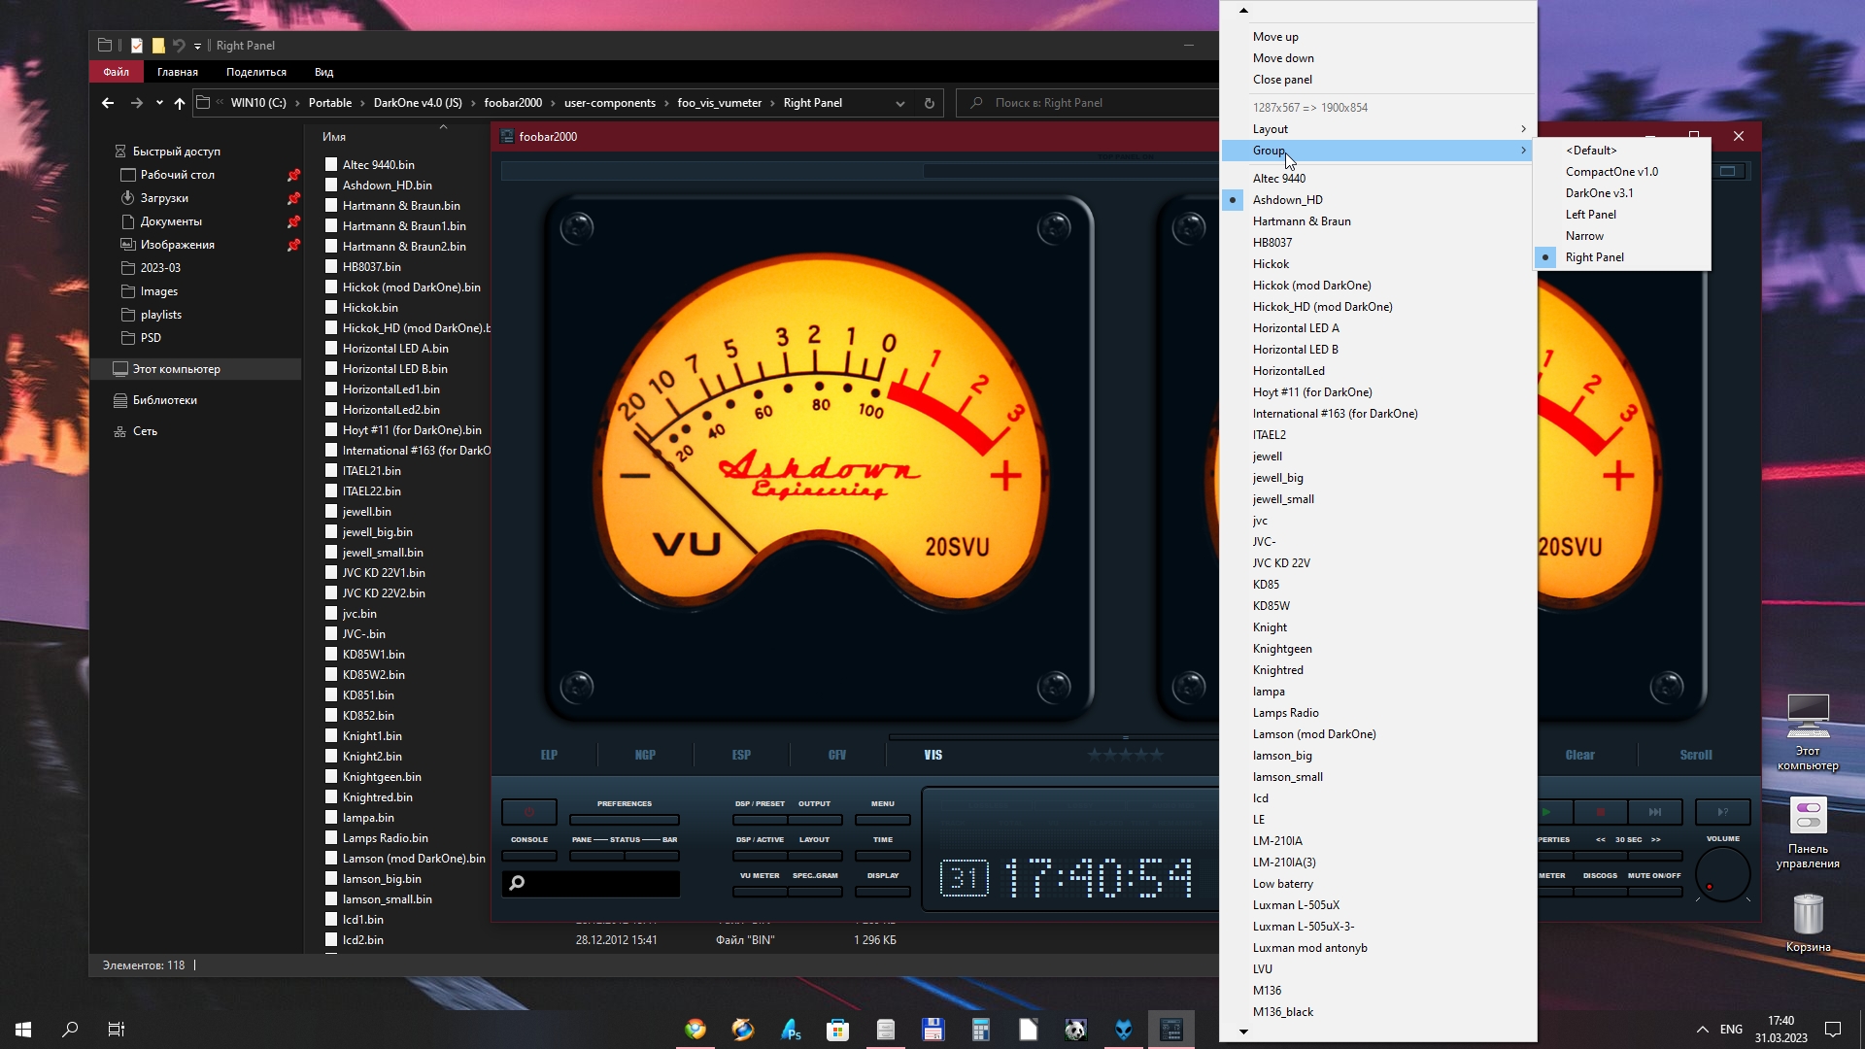Viewport: 1865px width, 1049px height.
Task: Select the Hickok VU meter skin
Action: [1271, 264]
